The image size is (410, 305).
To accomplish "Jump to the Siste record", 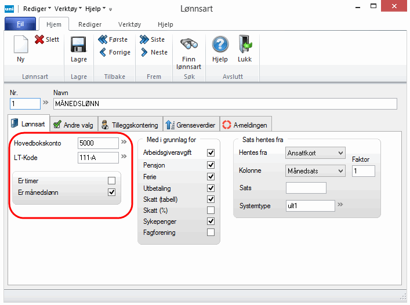I will tap(144, 39).
